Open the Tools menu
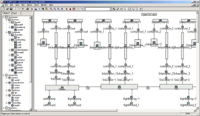The width and height of the screenshot is (200, 116). pos(37,5)
